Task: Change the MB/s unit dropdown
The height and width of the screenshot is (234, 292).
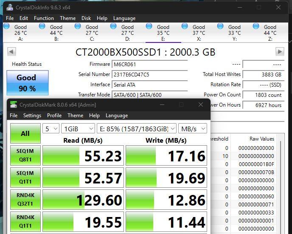Action: [193, 129]
